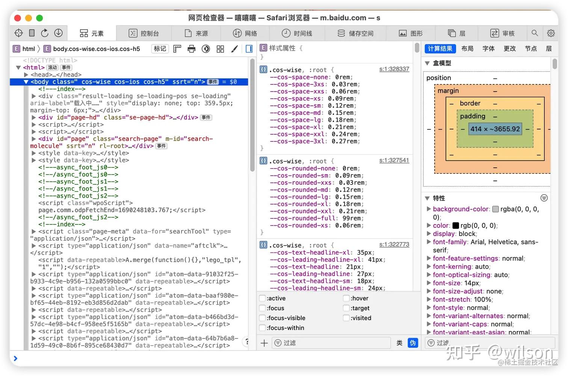
Task: Open the 网络 tab
Action: pos(245,33)
